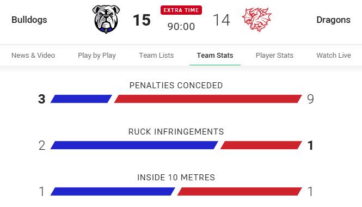This screenshot has width=362, height=207.
Task: Click the Dragons team name
Action: 333,20
